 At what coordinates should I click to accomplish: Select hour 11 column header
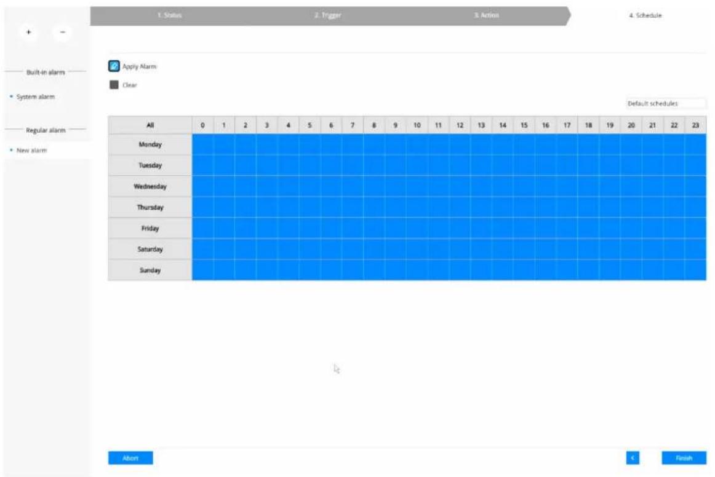click(438, 125)
